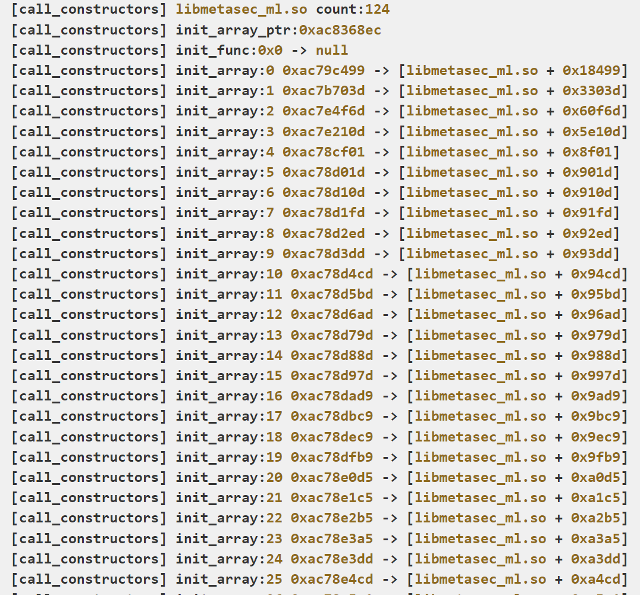Select the address 0xac78e3dd

[x=332, y=559]
